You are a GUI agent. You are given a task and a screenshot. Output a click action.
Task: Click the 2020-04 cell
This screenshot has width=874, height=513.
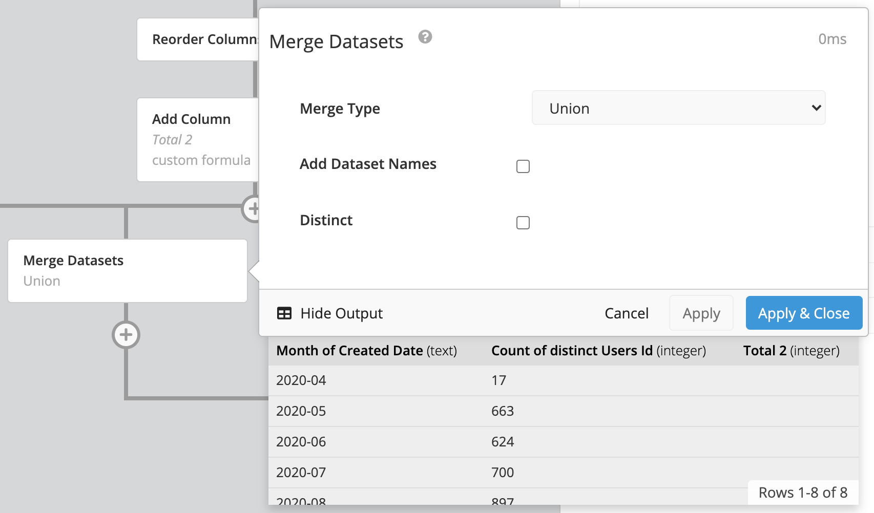[301, 380]
